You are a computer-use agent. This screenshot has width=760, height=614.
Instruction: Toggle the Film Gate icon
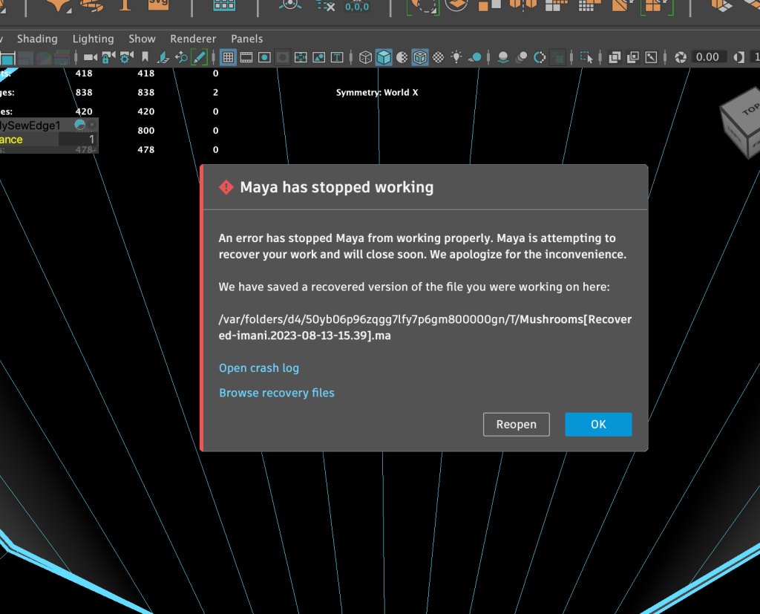[246, 57]
